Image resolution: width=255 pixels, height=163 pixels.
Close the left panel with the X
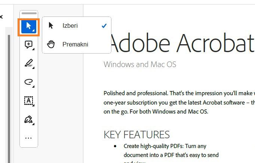tap(1, 17)
